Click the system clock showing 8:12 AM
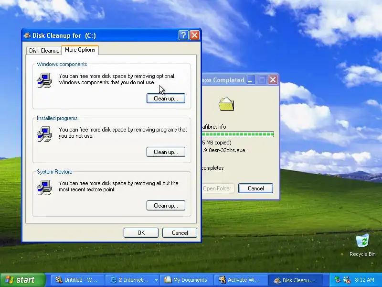 tap(364, 280)
